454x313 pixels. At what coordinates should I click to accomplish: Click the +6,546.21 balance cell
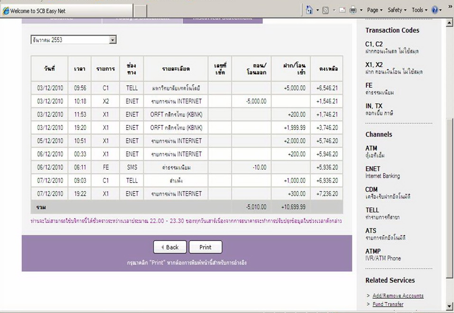pyautogui.click(x=327, y=88)
